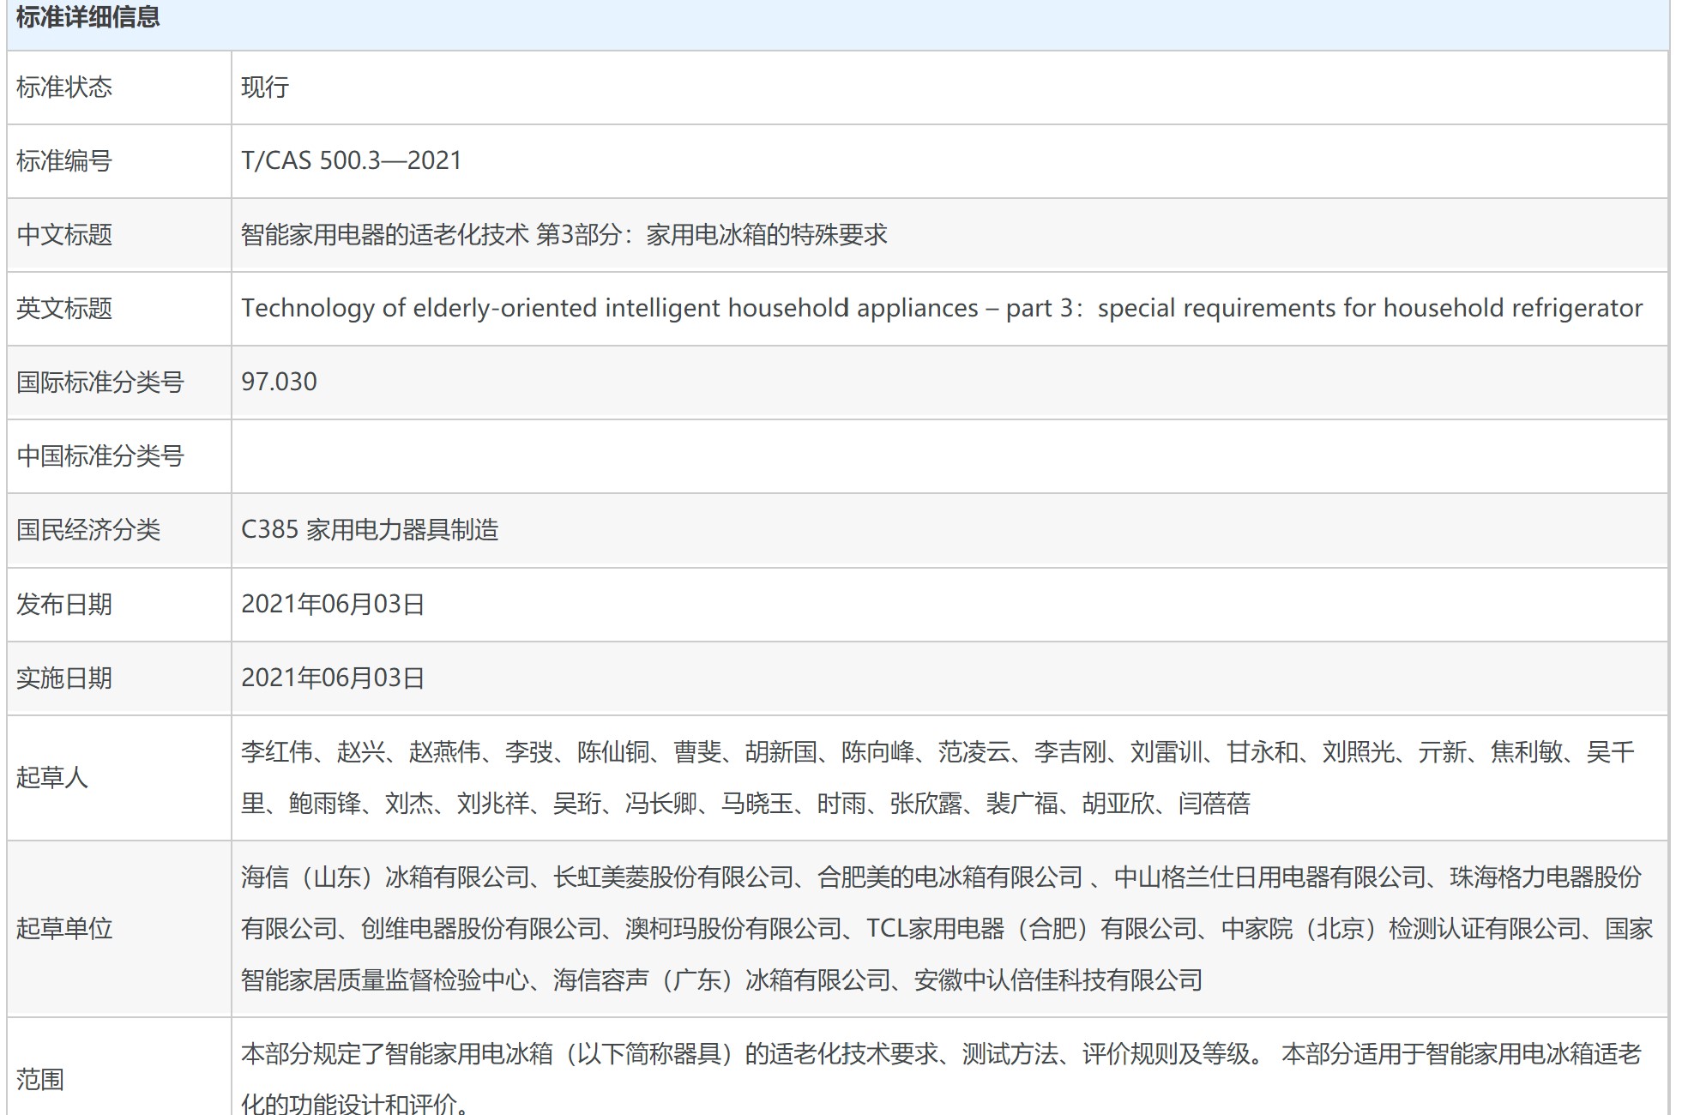This screenshot has width=1688, height=1115.
Task: Click the status value 现行
Action: coord(265,87)
